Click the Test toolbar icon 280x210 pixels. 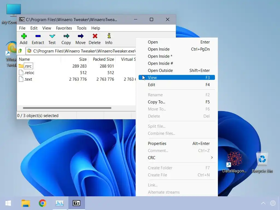coord(52,36)
